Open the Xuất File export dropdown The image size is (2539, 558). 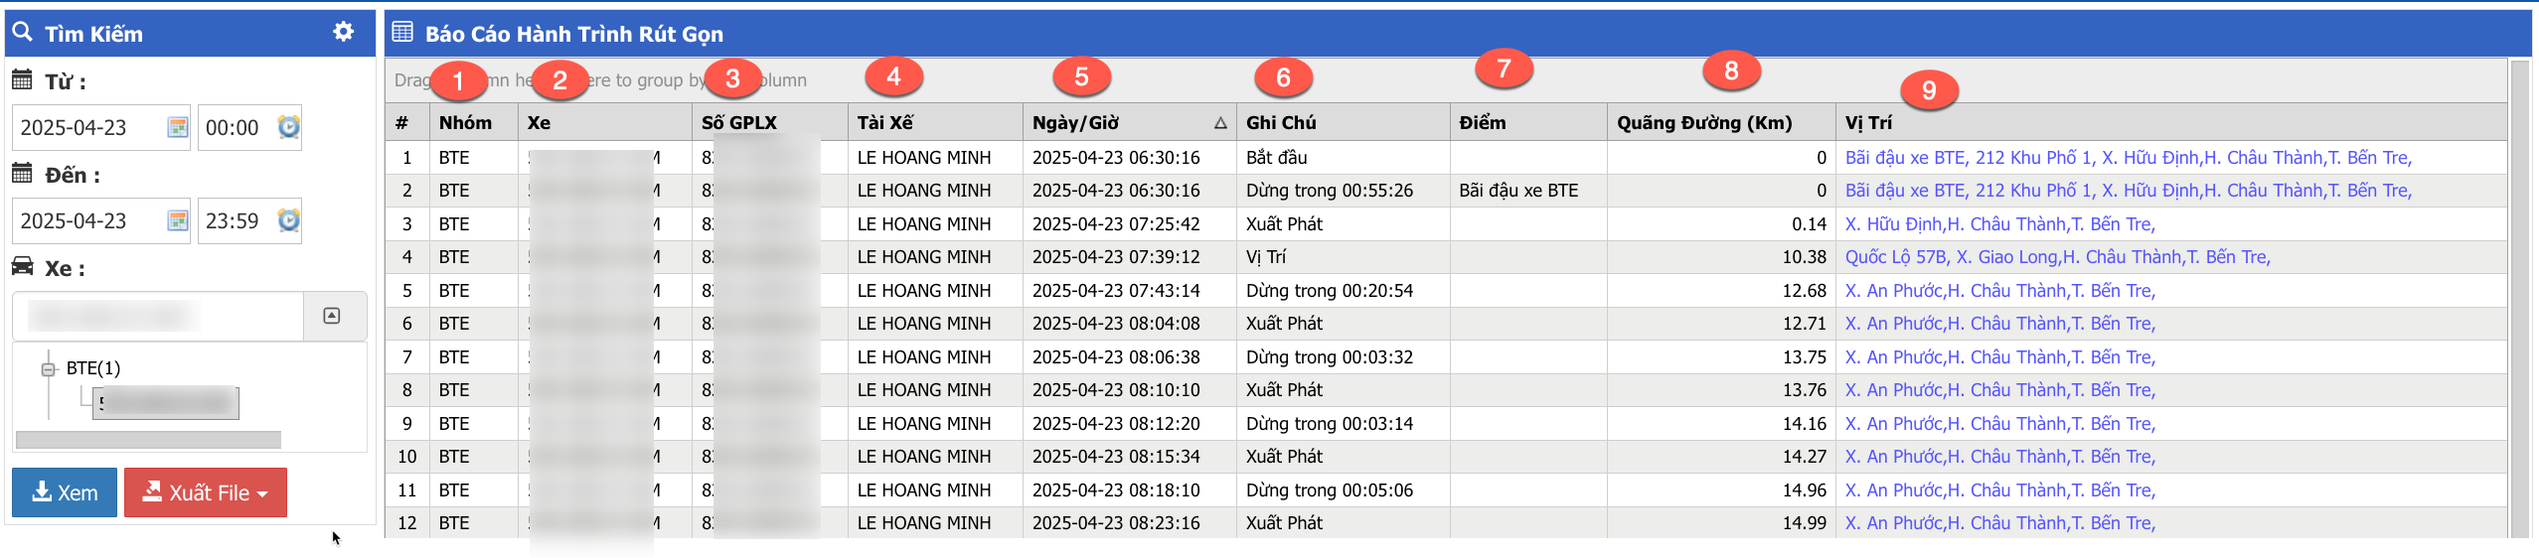206,492
